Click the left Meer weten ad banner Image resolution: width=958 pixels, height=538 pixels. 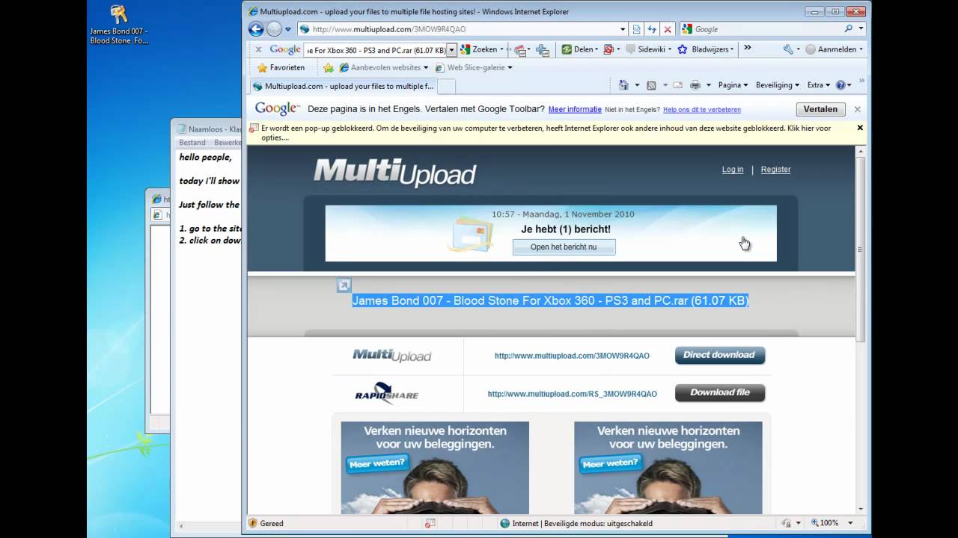tap(435, 467)
